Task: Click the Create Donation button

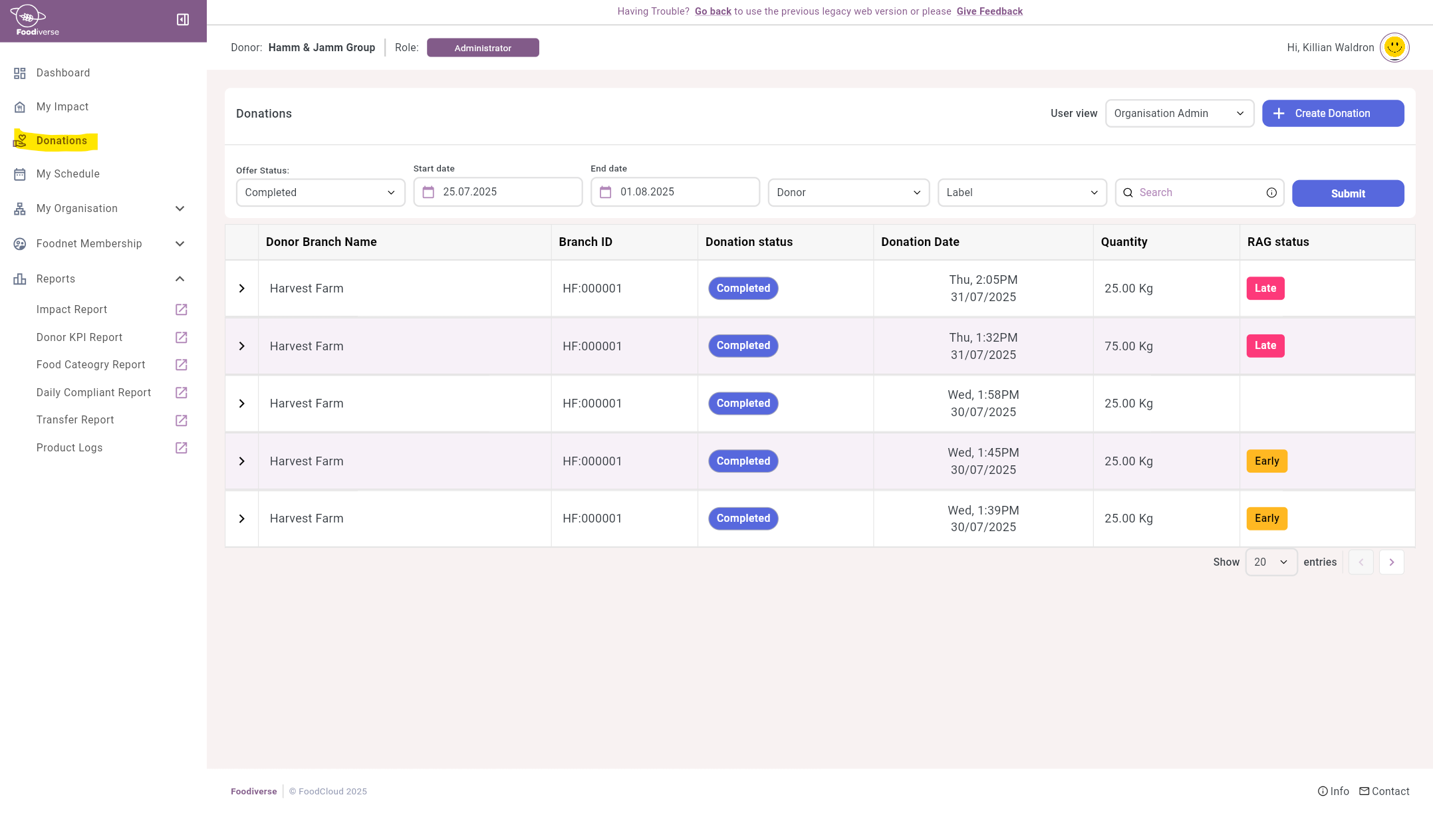Action: pyautogui.click(x=1333, y=114)
